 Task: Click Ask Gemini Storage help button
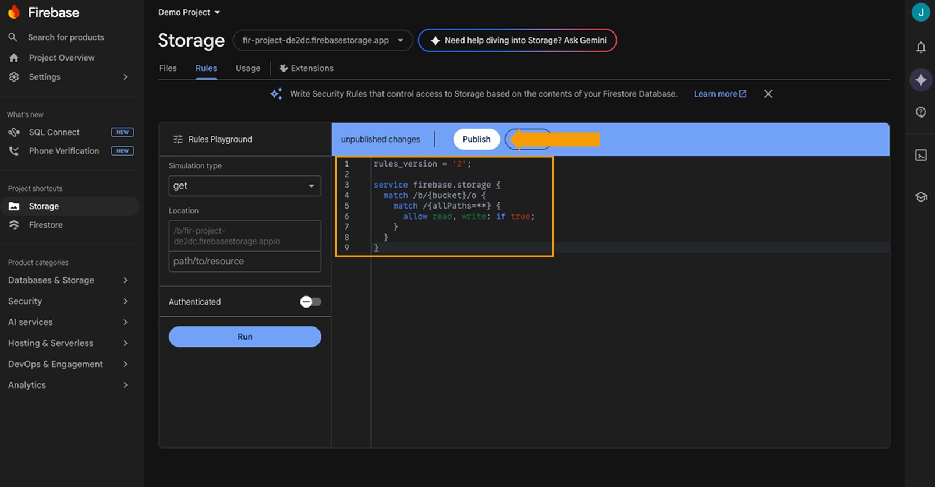(517, 40)
